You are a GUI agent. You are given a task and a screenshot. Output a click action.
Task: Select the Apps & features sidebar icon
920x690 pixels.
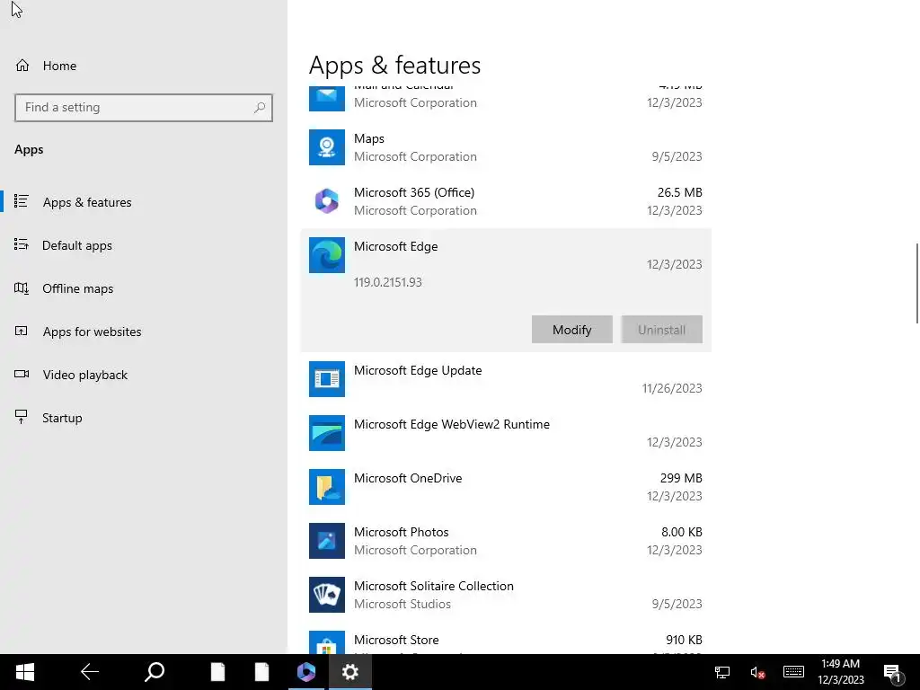point(22,202)
